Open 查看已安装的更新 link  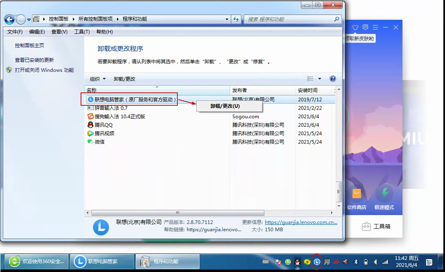point(34,60)
